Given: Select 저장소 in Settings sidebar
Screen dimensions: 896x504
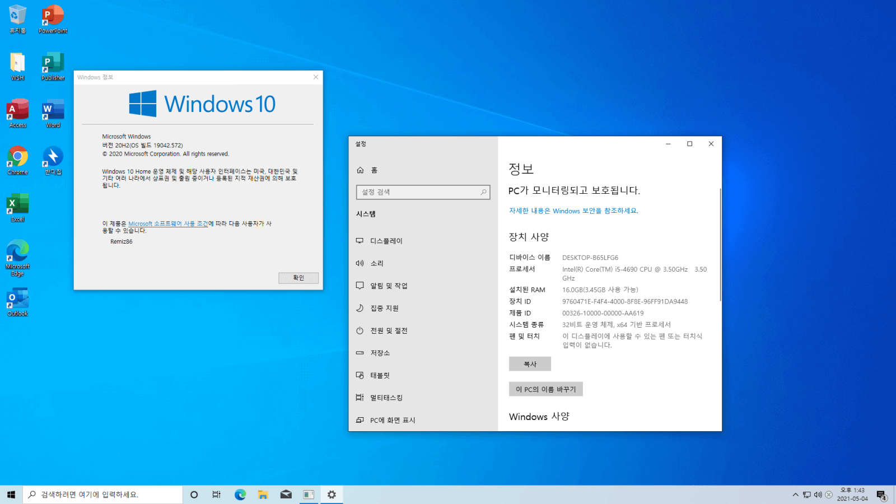Looking at the screenshot, I should tap(423, 353).
